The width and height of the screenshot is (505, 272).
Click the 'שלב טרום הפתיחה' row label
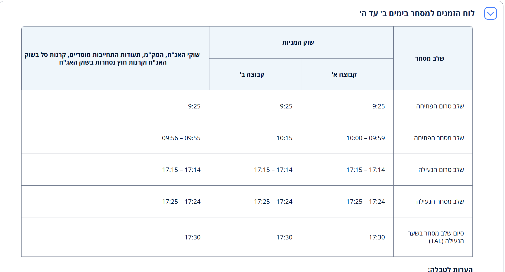point(440,106)
